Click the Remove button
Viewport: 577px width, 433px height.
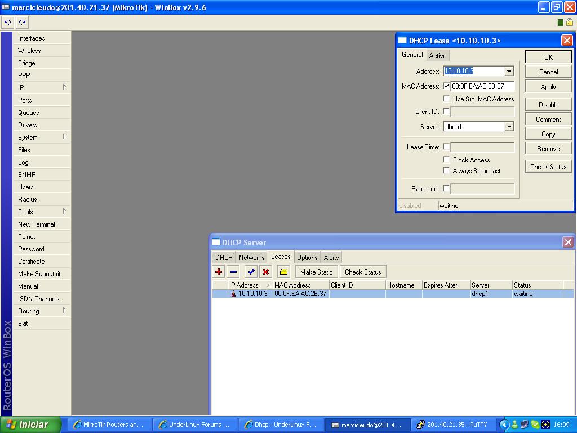(x=548, y=149)
